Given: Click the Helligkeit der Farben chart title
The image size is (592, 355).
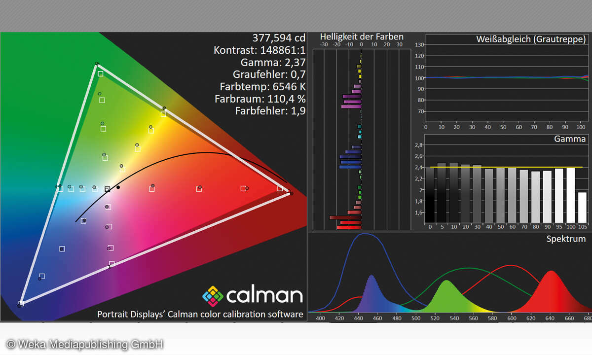Looking at the screenshot, I should [x=362, y=36].
